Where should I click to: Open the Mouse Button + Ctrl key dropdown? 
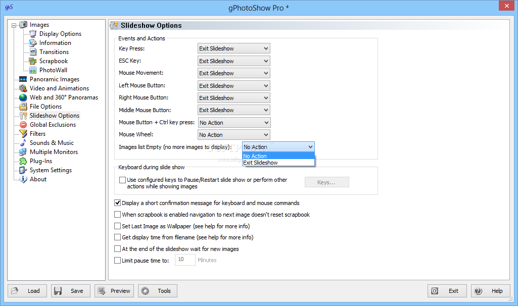tap(234, 123)
